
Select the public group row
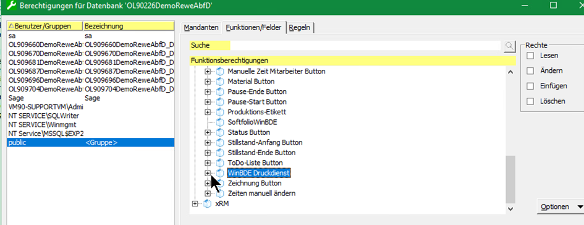[x=90, y=142]
